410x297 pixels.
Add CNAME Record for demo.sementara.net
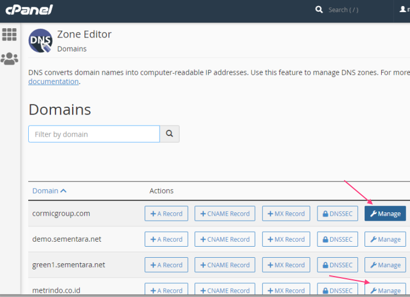click(225, 239)
